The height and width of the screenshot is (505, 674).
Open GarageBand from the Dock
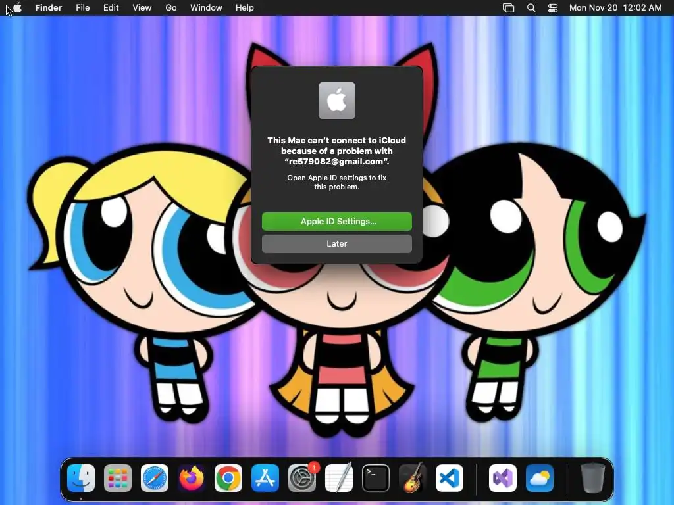point(413,477)
